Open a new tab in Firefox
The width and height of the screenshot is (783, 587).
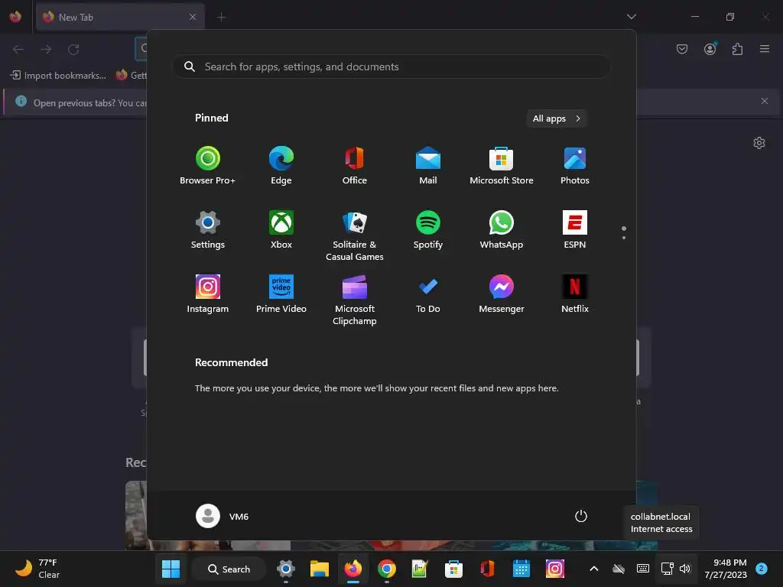click(x=221, y=17)
